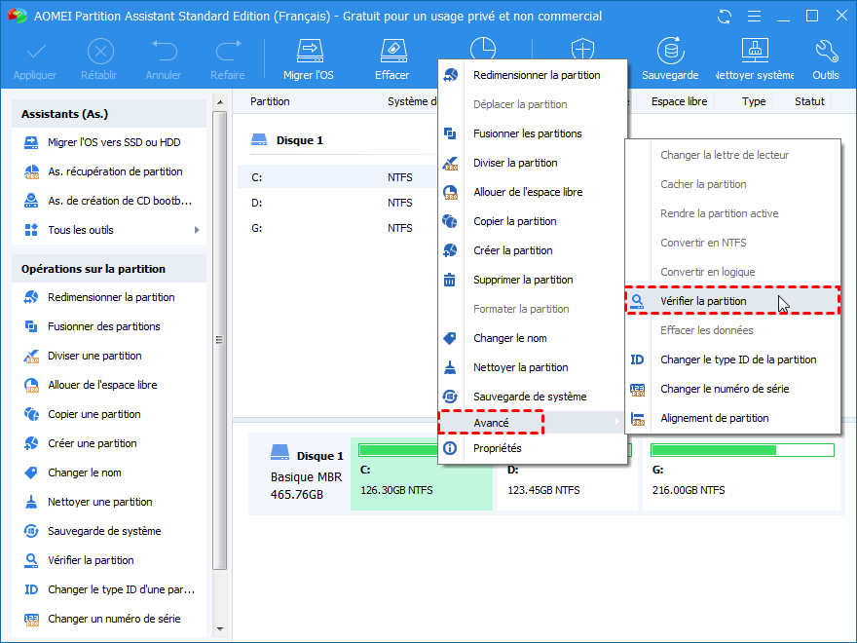Click the Nettoyer système toolbar icon

tap(755, 52)
